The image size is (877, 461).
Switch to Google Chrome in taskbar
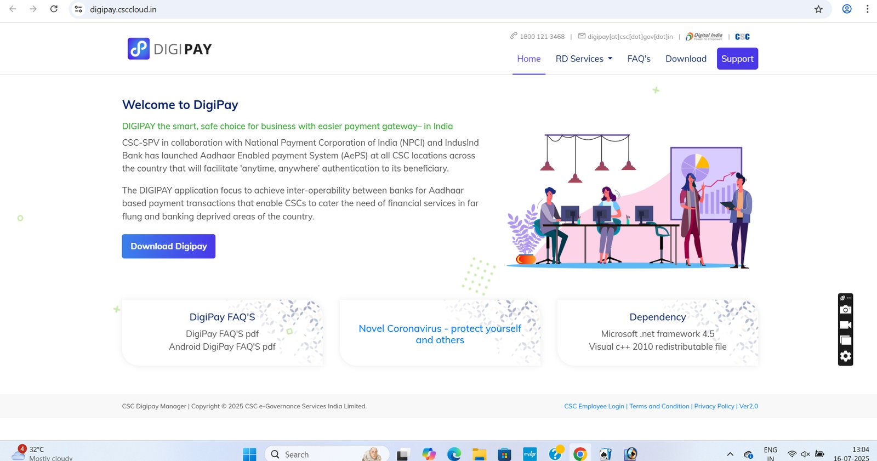point(580,454)
